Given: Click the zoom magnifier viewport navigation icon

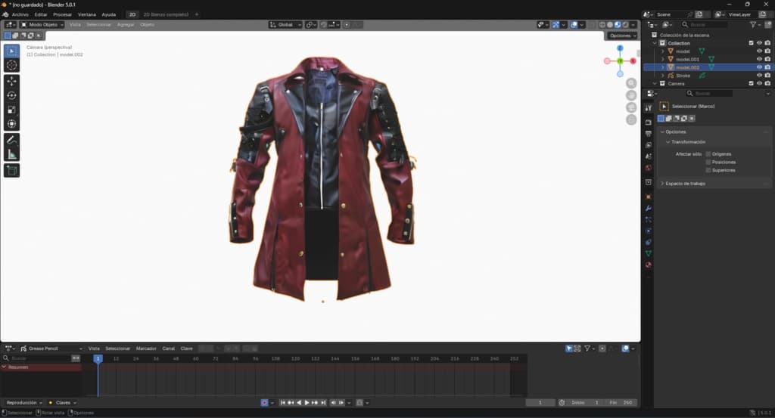Looking at the screenshot, I should [631, 83].
